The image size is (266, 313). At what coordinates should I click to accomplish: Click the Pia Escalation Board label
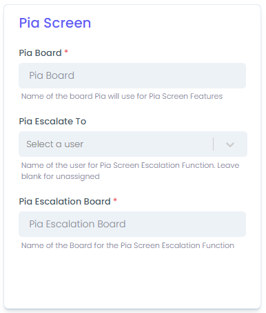coord(65,202)
